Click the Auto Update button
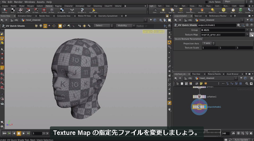Image resolution: width=254 pixels, height=141 pixels. coord(241,140)
